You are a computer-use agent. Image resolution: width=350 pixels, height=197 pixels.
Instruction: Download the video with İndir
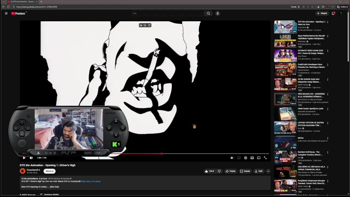259,171
